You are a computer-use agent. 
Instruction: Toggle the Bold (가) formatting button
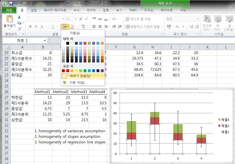[30, 27]
